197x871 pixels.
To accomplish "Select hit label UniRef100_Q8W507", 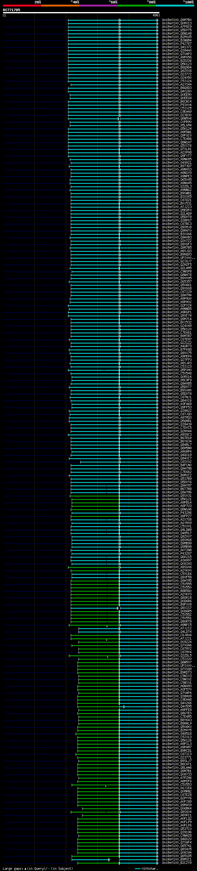I will pyautogui.click(x=177, y=662).
